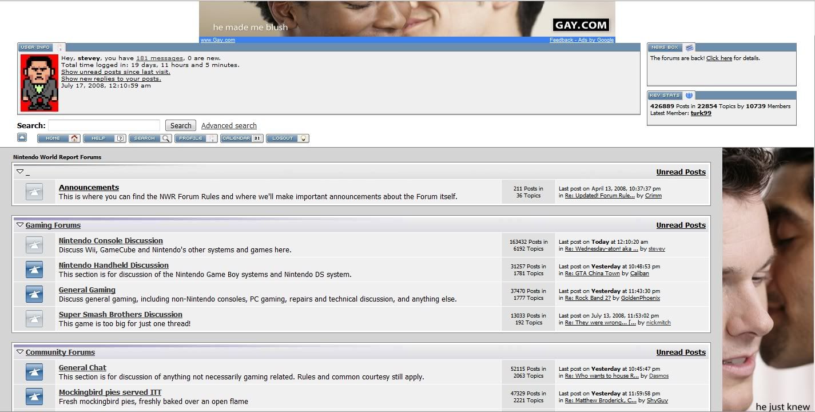815x412 pixels.
Task: Collapse the Announcements category
Action: (x=20, y=172)
